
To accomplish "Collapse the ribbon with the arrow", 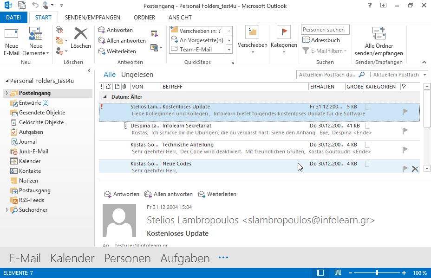I will pyautogui.click(x=424, y=63).
